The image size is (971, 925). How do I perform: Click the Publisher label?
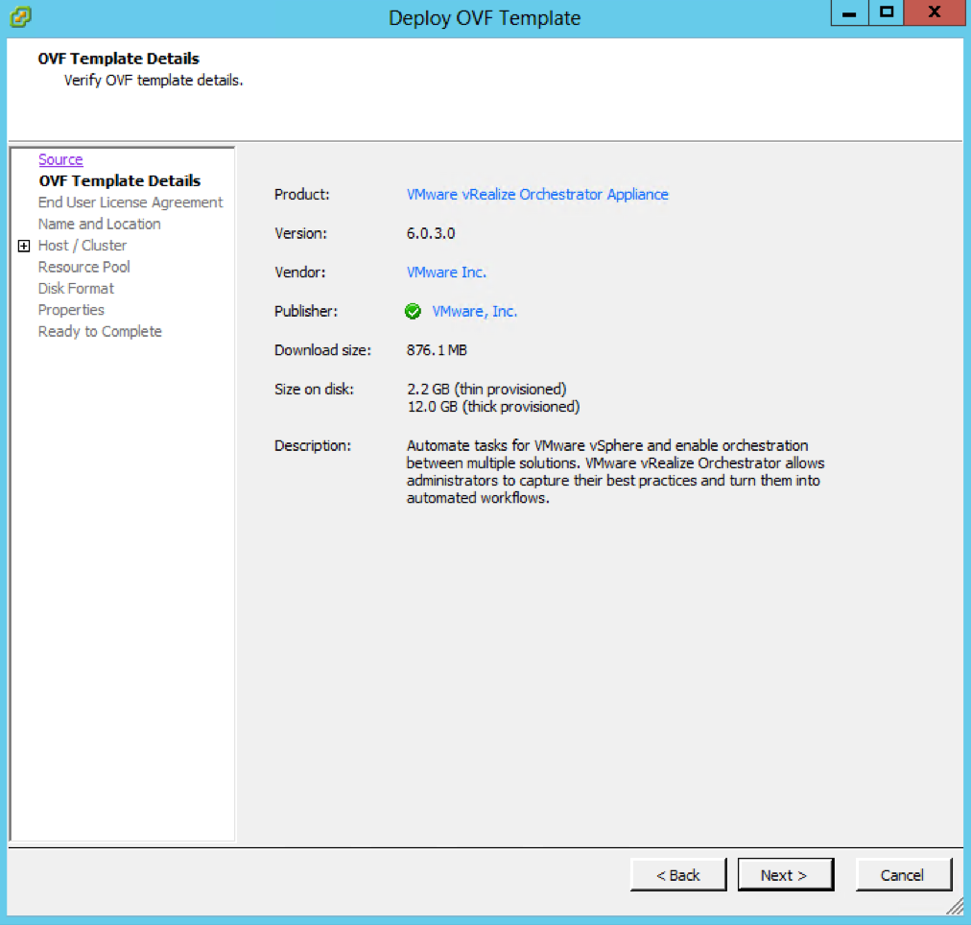pyautogui.click(x=306, y=312)
